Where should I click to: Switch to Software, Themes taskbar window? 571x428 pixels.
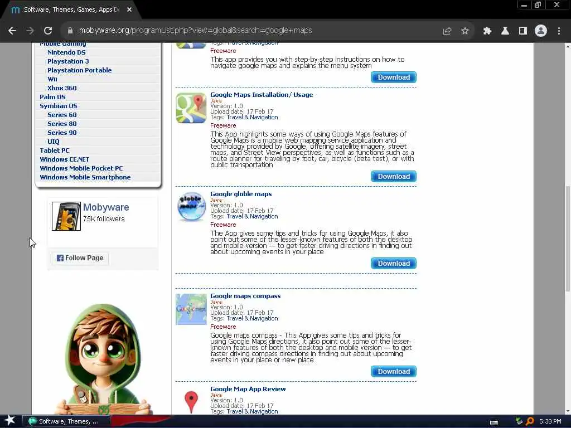(x=66, y=421)
